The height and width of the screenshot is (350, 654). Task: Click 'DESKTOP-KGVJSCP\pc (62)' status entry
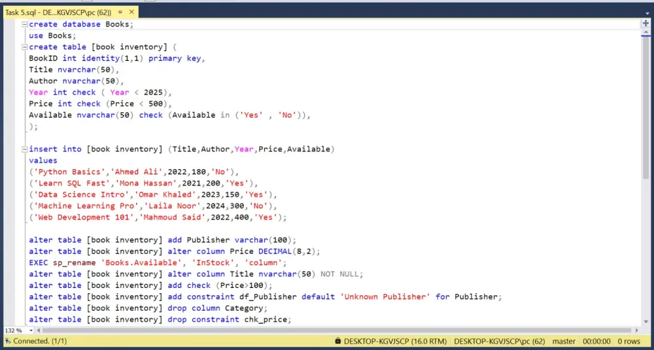500,342
